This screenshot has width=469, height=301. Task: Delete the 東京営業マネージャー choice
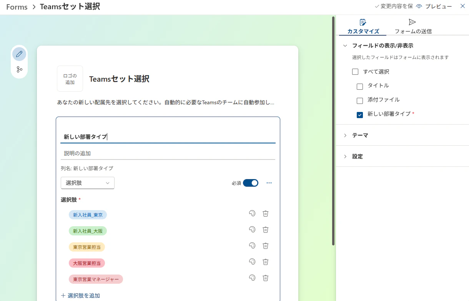coord(265,278)
